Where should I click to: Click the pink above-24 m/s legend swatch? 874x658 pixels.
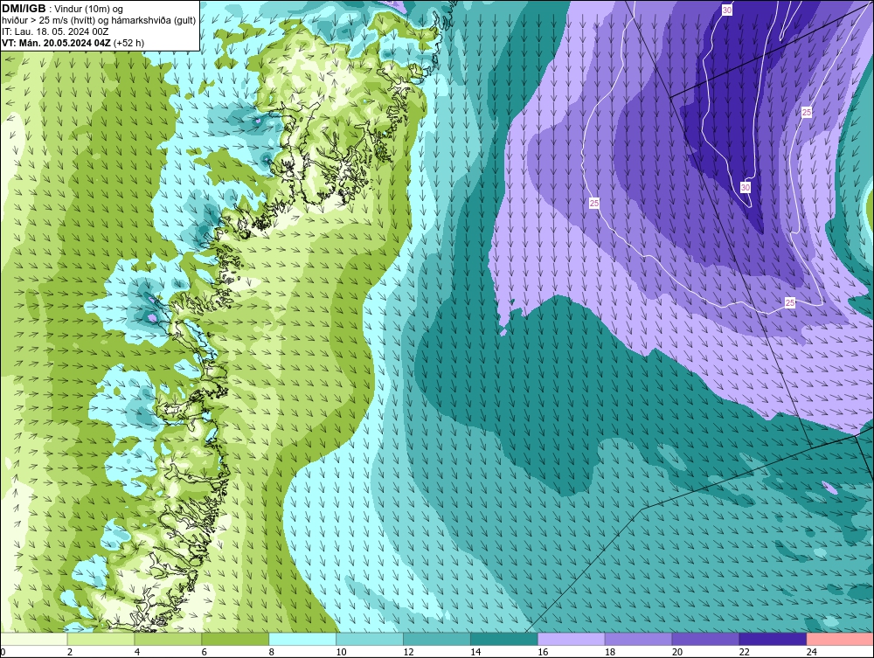click(x=840, y=639)
